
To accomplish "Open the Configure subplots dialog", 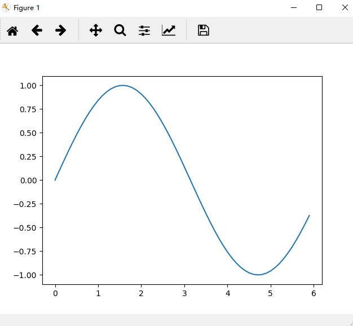I will (144, 30).
